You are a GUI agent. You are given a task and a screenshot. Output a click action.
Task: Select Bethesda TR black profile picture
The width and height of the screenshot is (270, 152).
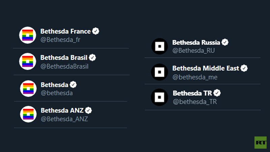point(159,97)
